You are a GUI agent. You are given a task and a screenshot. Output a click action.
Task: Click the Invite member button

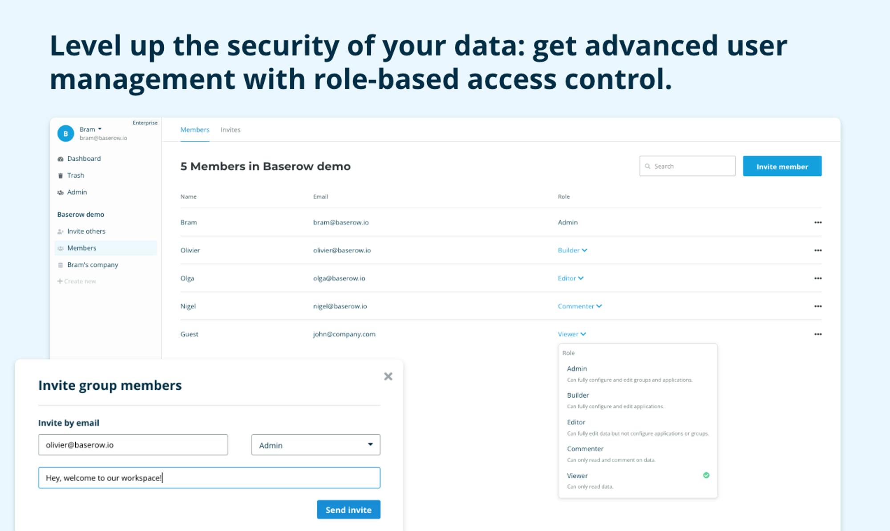coord(782,166)
